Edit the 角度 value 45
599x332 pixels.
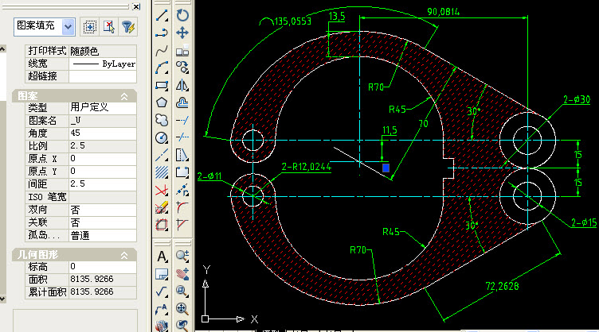103,133
